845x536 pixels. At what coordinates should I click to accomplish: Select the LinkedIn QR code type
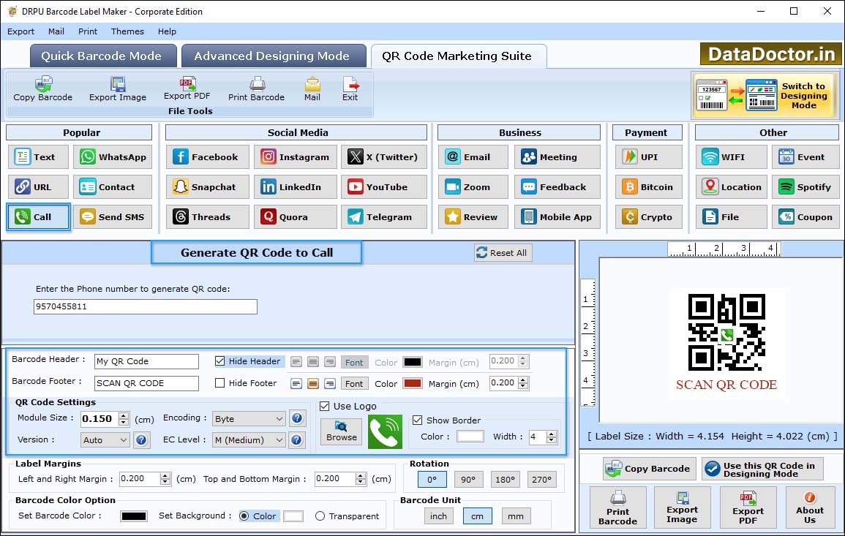pos(296,187)
